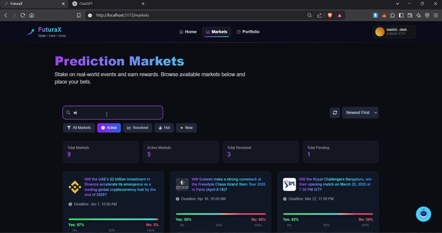Viewport: 442px width, 233px height.
Task: Click the address bar URL
Action: (x=122, y=15)
